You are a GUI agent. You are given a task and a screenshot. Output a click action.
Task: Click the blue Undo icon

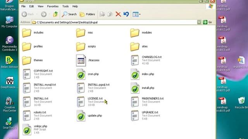click(x=126, y=14)
